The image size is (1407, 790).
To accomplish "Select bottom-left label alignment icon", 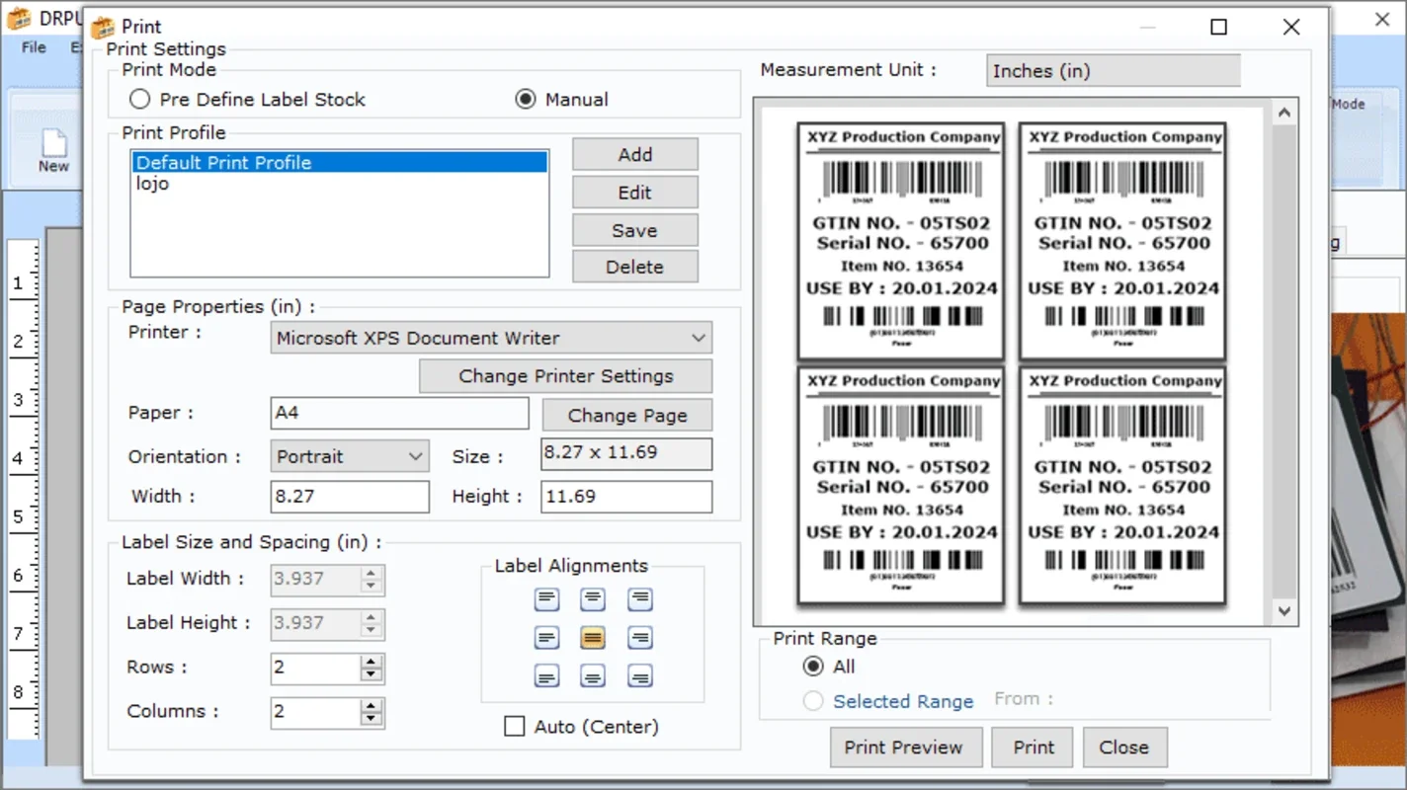I will (x=546, y=676).
